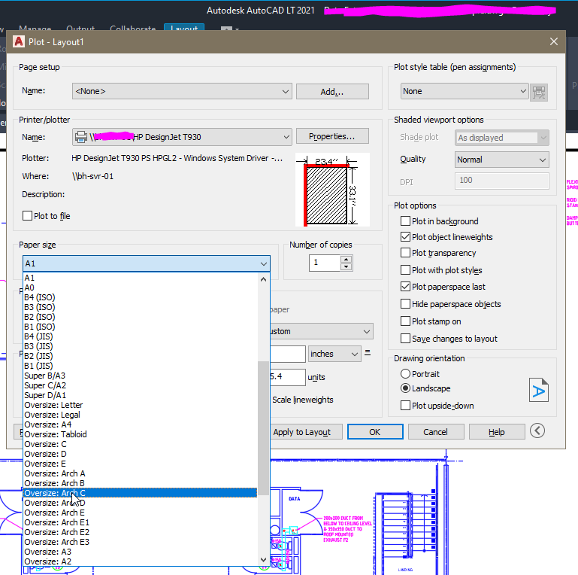Choose A0 from paper size list
Image resolution: width=578 pixels, height=575 pixels.
(140, 287)
